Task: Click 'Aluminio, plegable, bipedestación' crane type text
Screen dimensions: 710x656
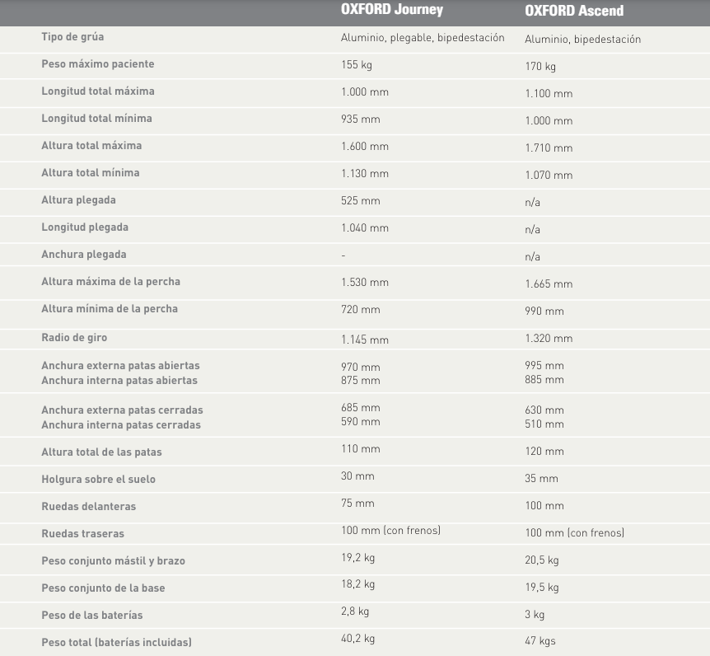Action: pyautogui.click(x=423, y=38)
